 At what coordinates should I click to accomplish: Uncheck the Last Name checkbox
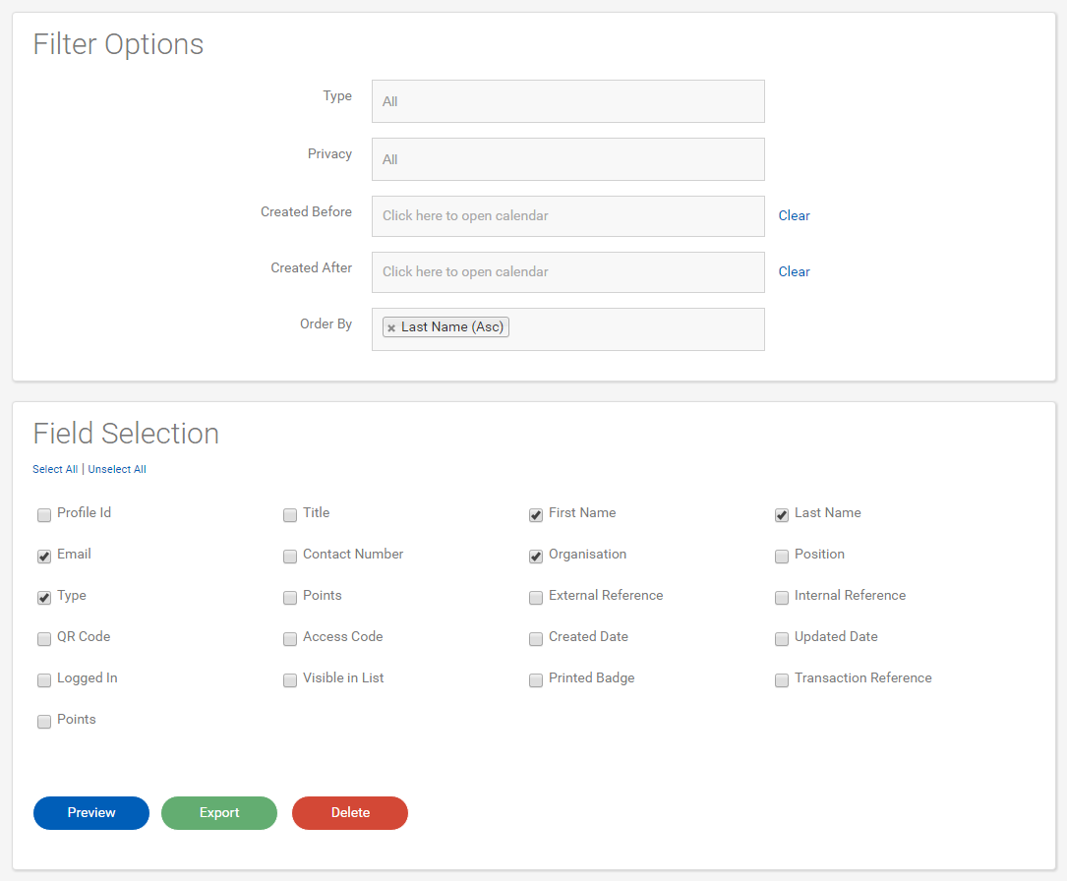pyautogui.click(x=781, y=515)
